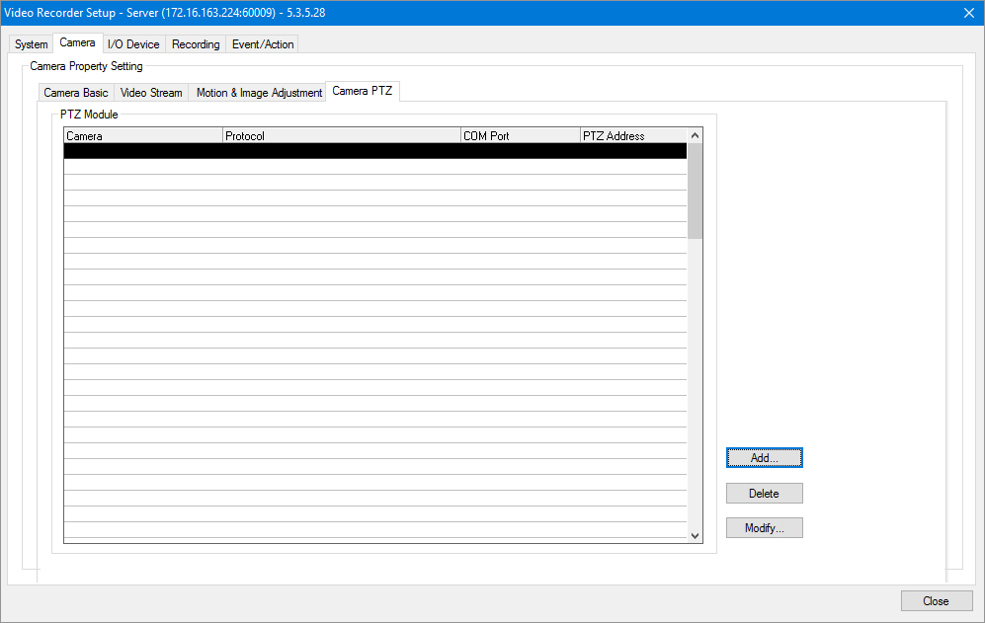Open the Modify... dialog button
985x623 pixels.
click(764, 528)
